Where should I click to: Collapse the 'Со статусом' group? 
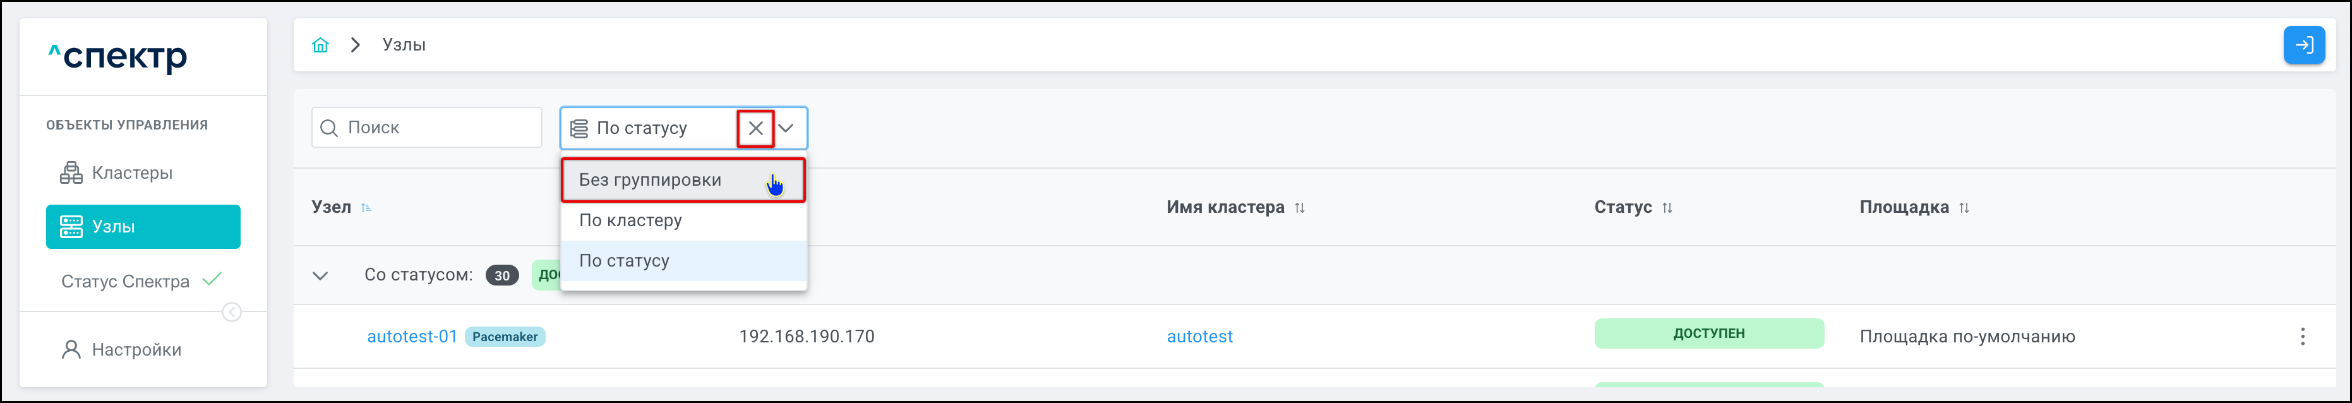320,275
